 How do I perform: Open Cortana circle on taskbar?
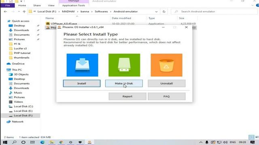[x=23, y=142]
